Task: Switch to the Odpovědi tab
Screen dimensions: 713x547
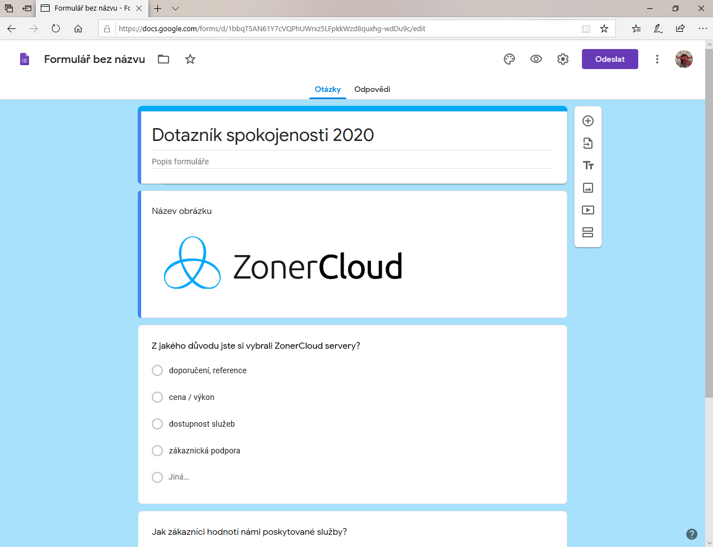Action: [x=372, y=89]
